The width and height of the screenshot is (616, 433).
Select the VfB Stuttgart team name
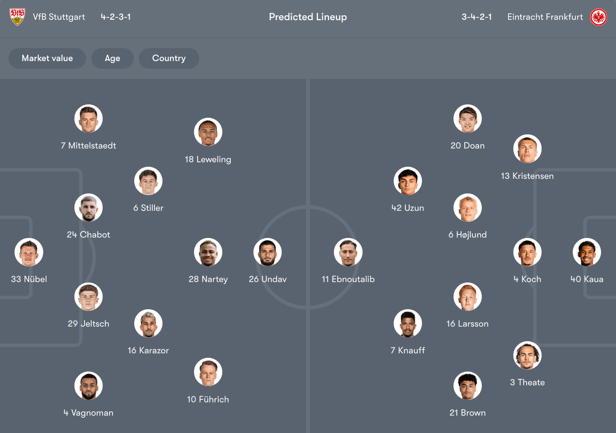click(x=59, y=17)
